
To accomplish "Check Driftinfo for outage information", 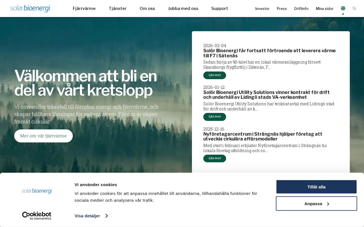I will click(301, 9).
